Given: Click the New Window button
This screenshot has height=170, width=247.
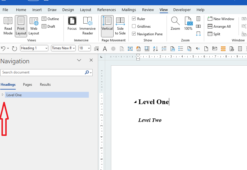Looking at the screenshot, I should 221,19.
